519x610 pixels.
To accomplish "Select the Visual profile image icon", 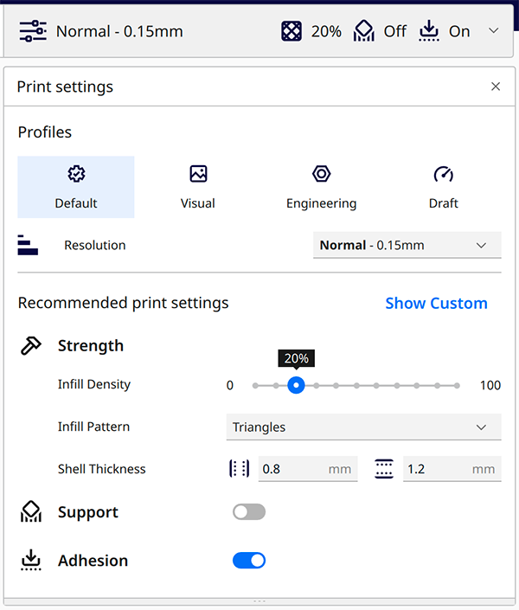I will [x=198, y=174].
